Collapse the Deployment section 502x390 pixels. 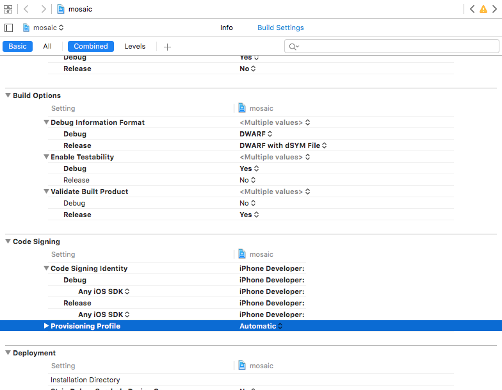click(x=8, y=352)
